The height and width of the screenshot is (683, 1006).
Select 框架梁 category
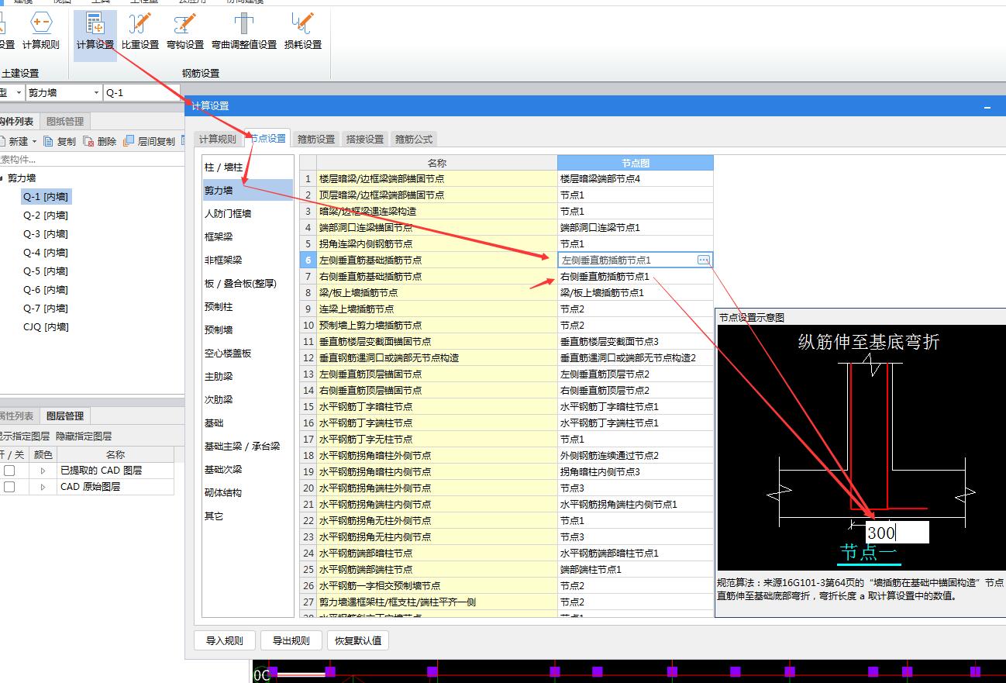click(x=248, y=237)
